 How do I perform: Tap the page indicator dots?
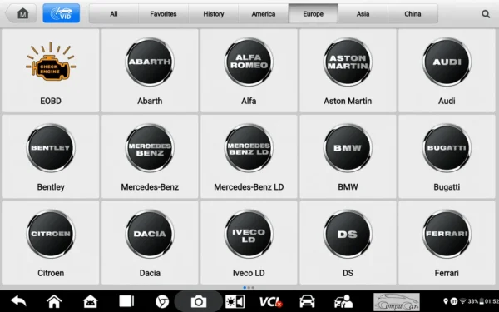click(x=249, y=288)
